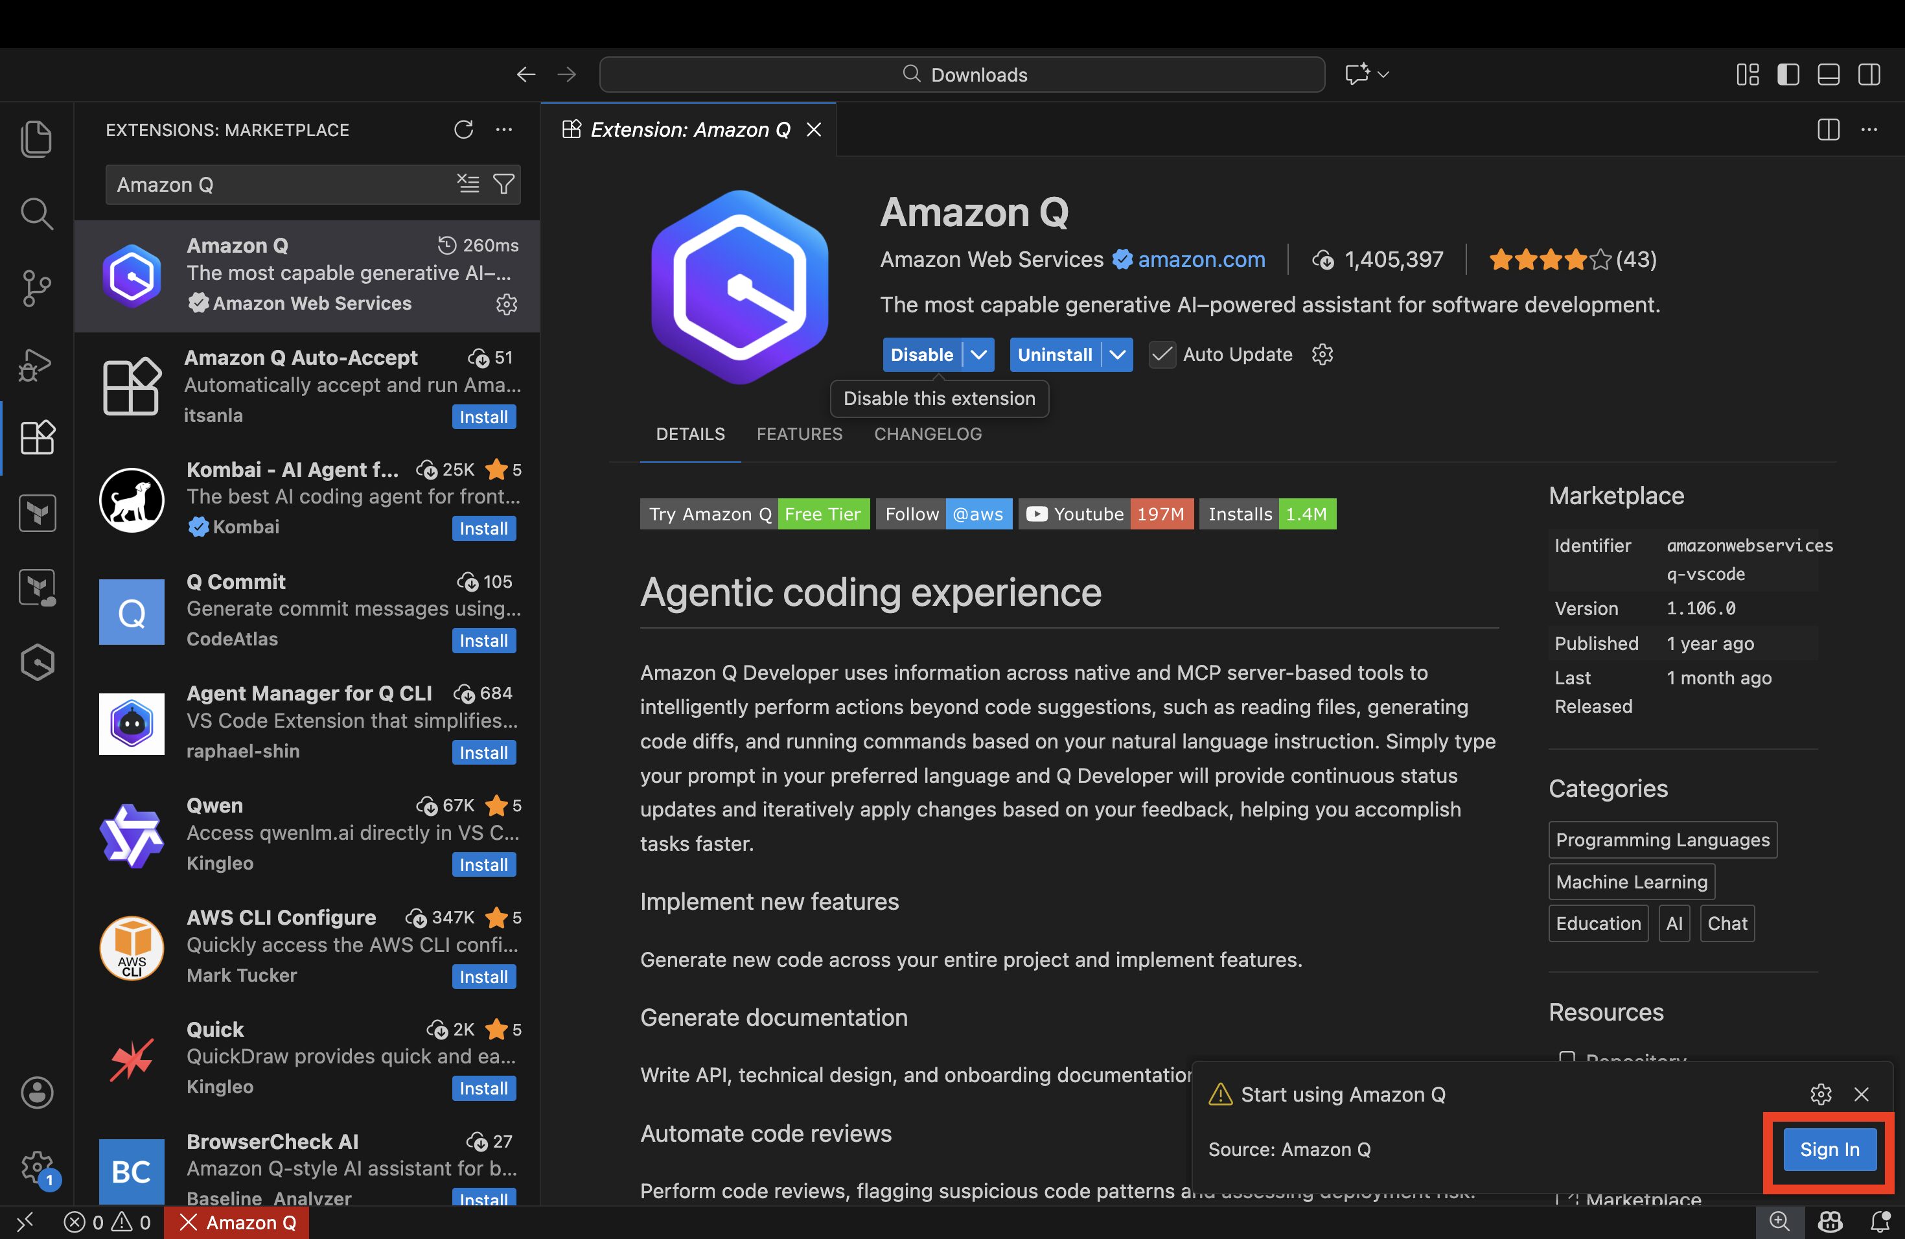Open the Run and Debug view
This screenshot has height=1239, width=1905.
coord(36,364)
